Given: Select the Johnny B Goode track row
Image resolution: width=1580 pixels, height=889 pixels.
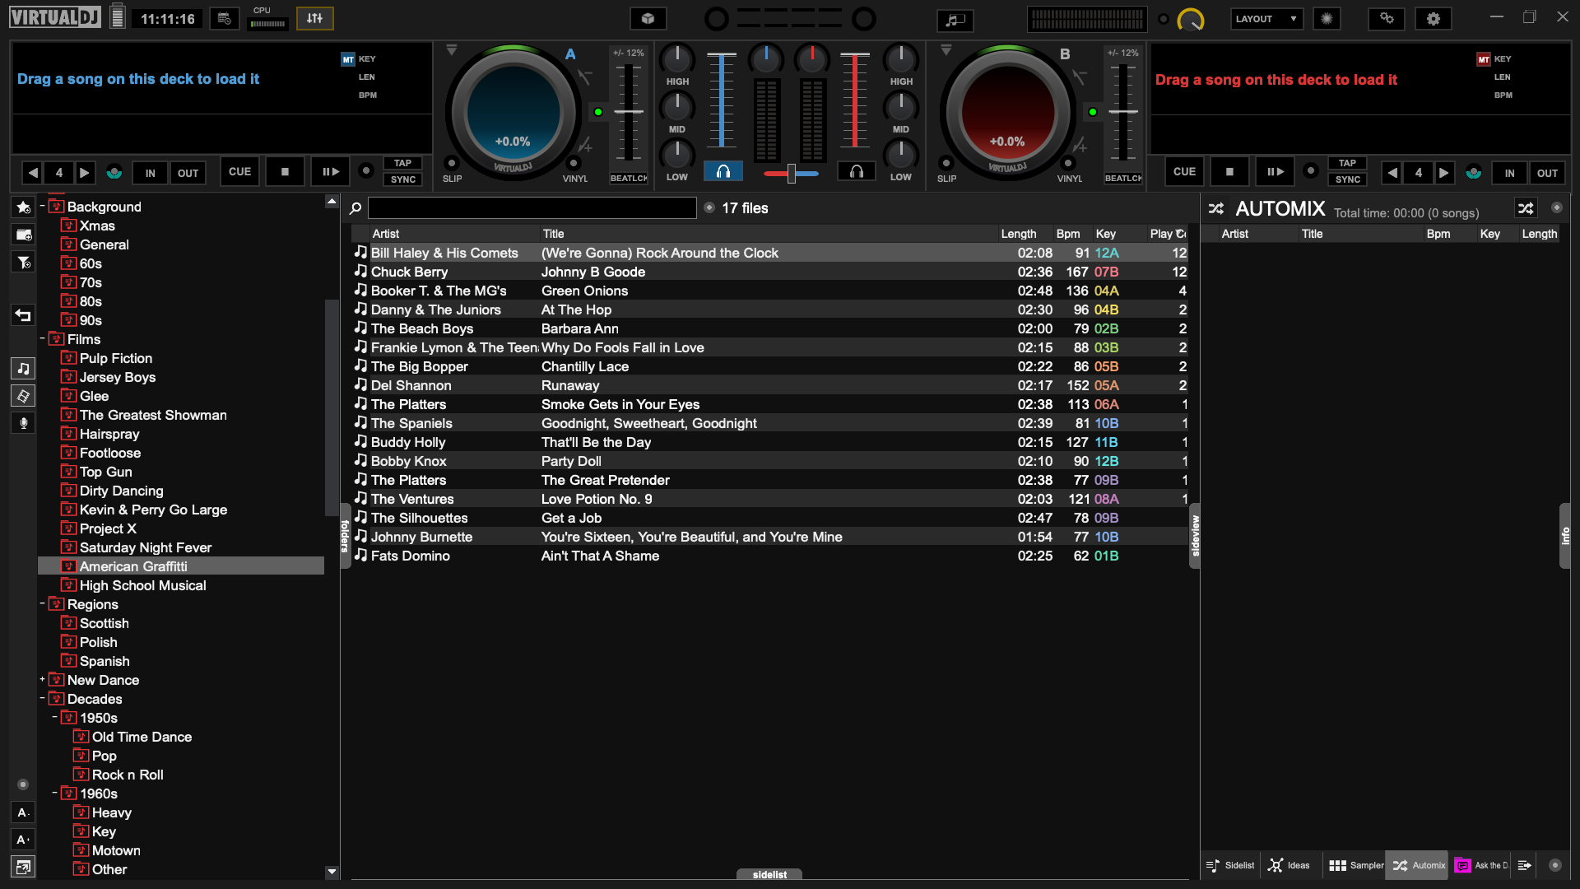Looking at the screenshot, I should [x=769, y=272].
